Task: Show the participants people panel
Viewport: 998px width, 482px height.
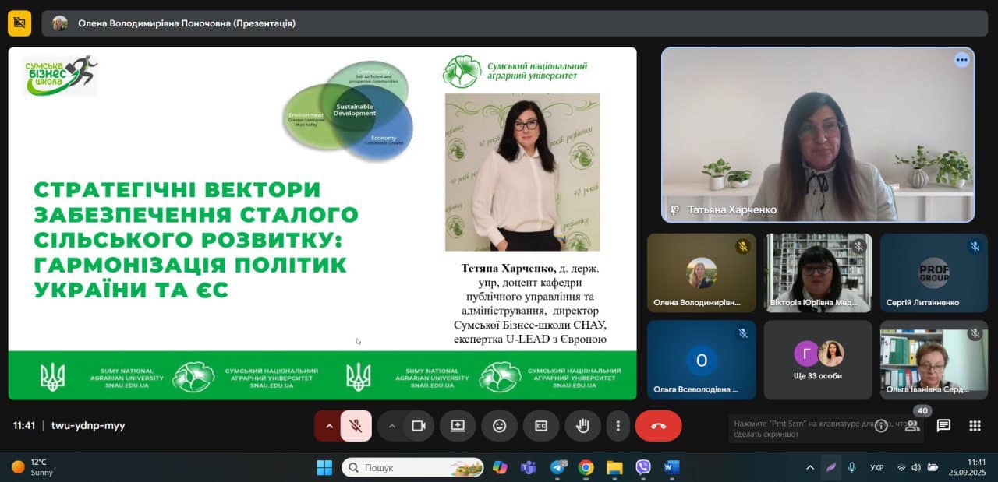Action: click(912, 425)
